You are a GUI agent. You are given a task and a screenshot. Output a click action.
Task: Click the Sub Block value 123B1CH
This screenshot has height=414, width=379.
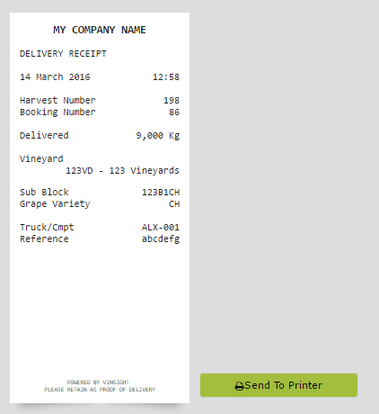(161, 193)
